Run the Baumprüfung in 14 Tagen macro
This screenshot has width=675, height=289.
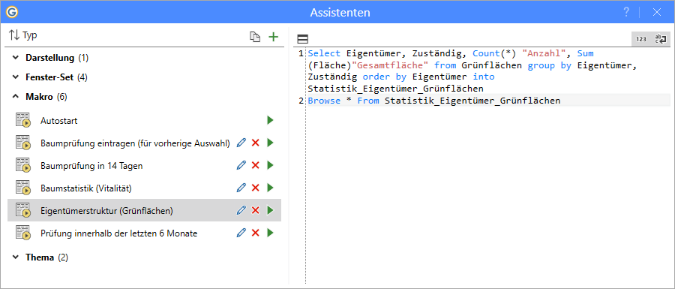click(270, 165)
